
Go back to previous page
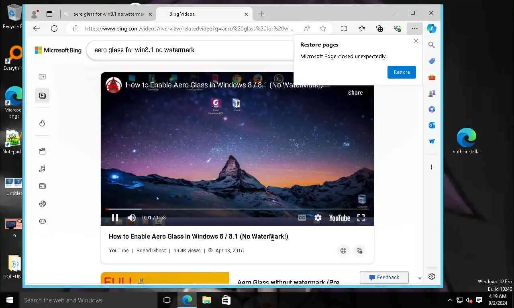point(37,28)
